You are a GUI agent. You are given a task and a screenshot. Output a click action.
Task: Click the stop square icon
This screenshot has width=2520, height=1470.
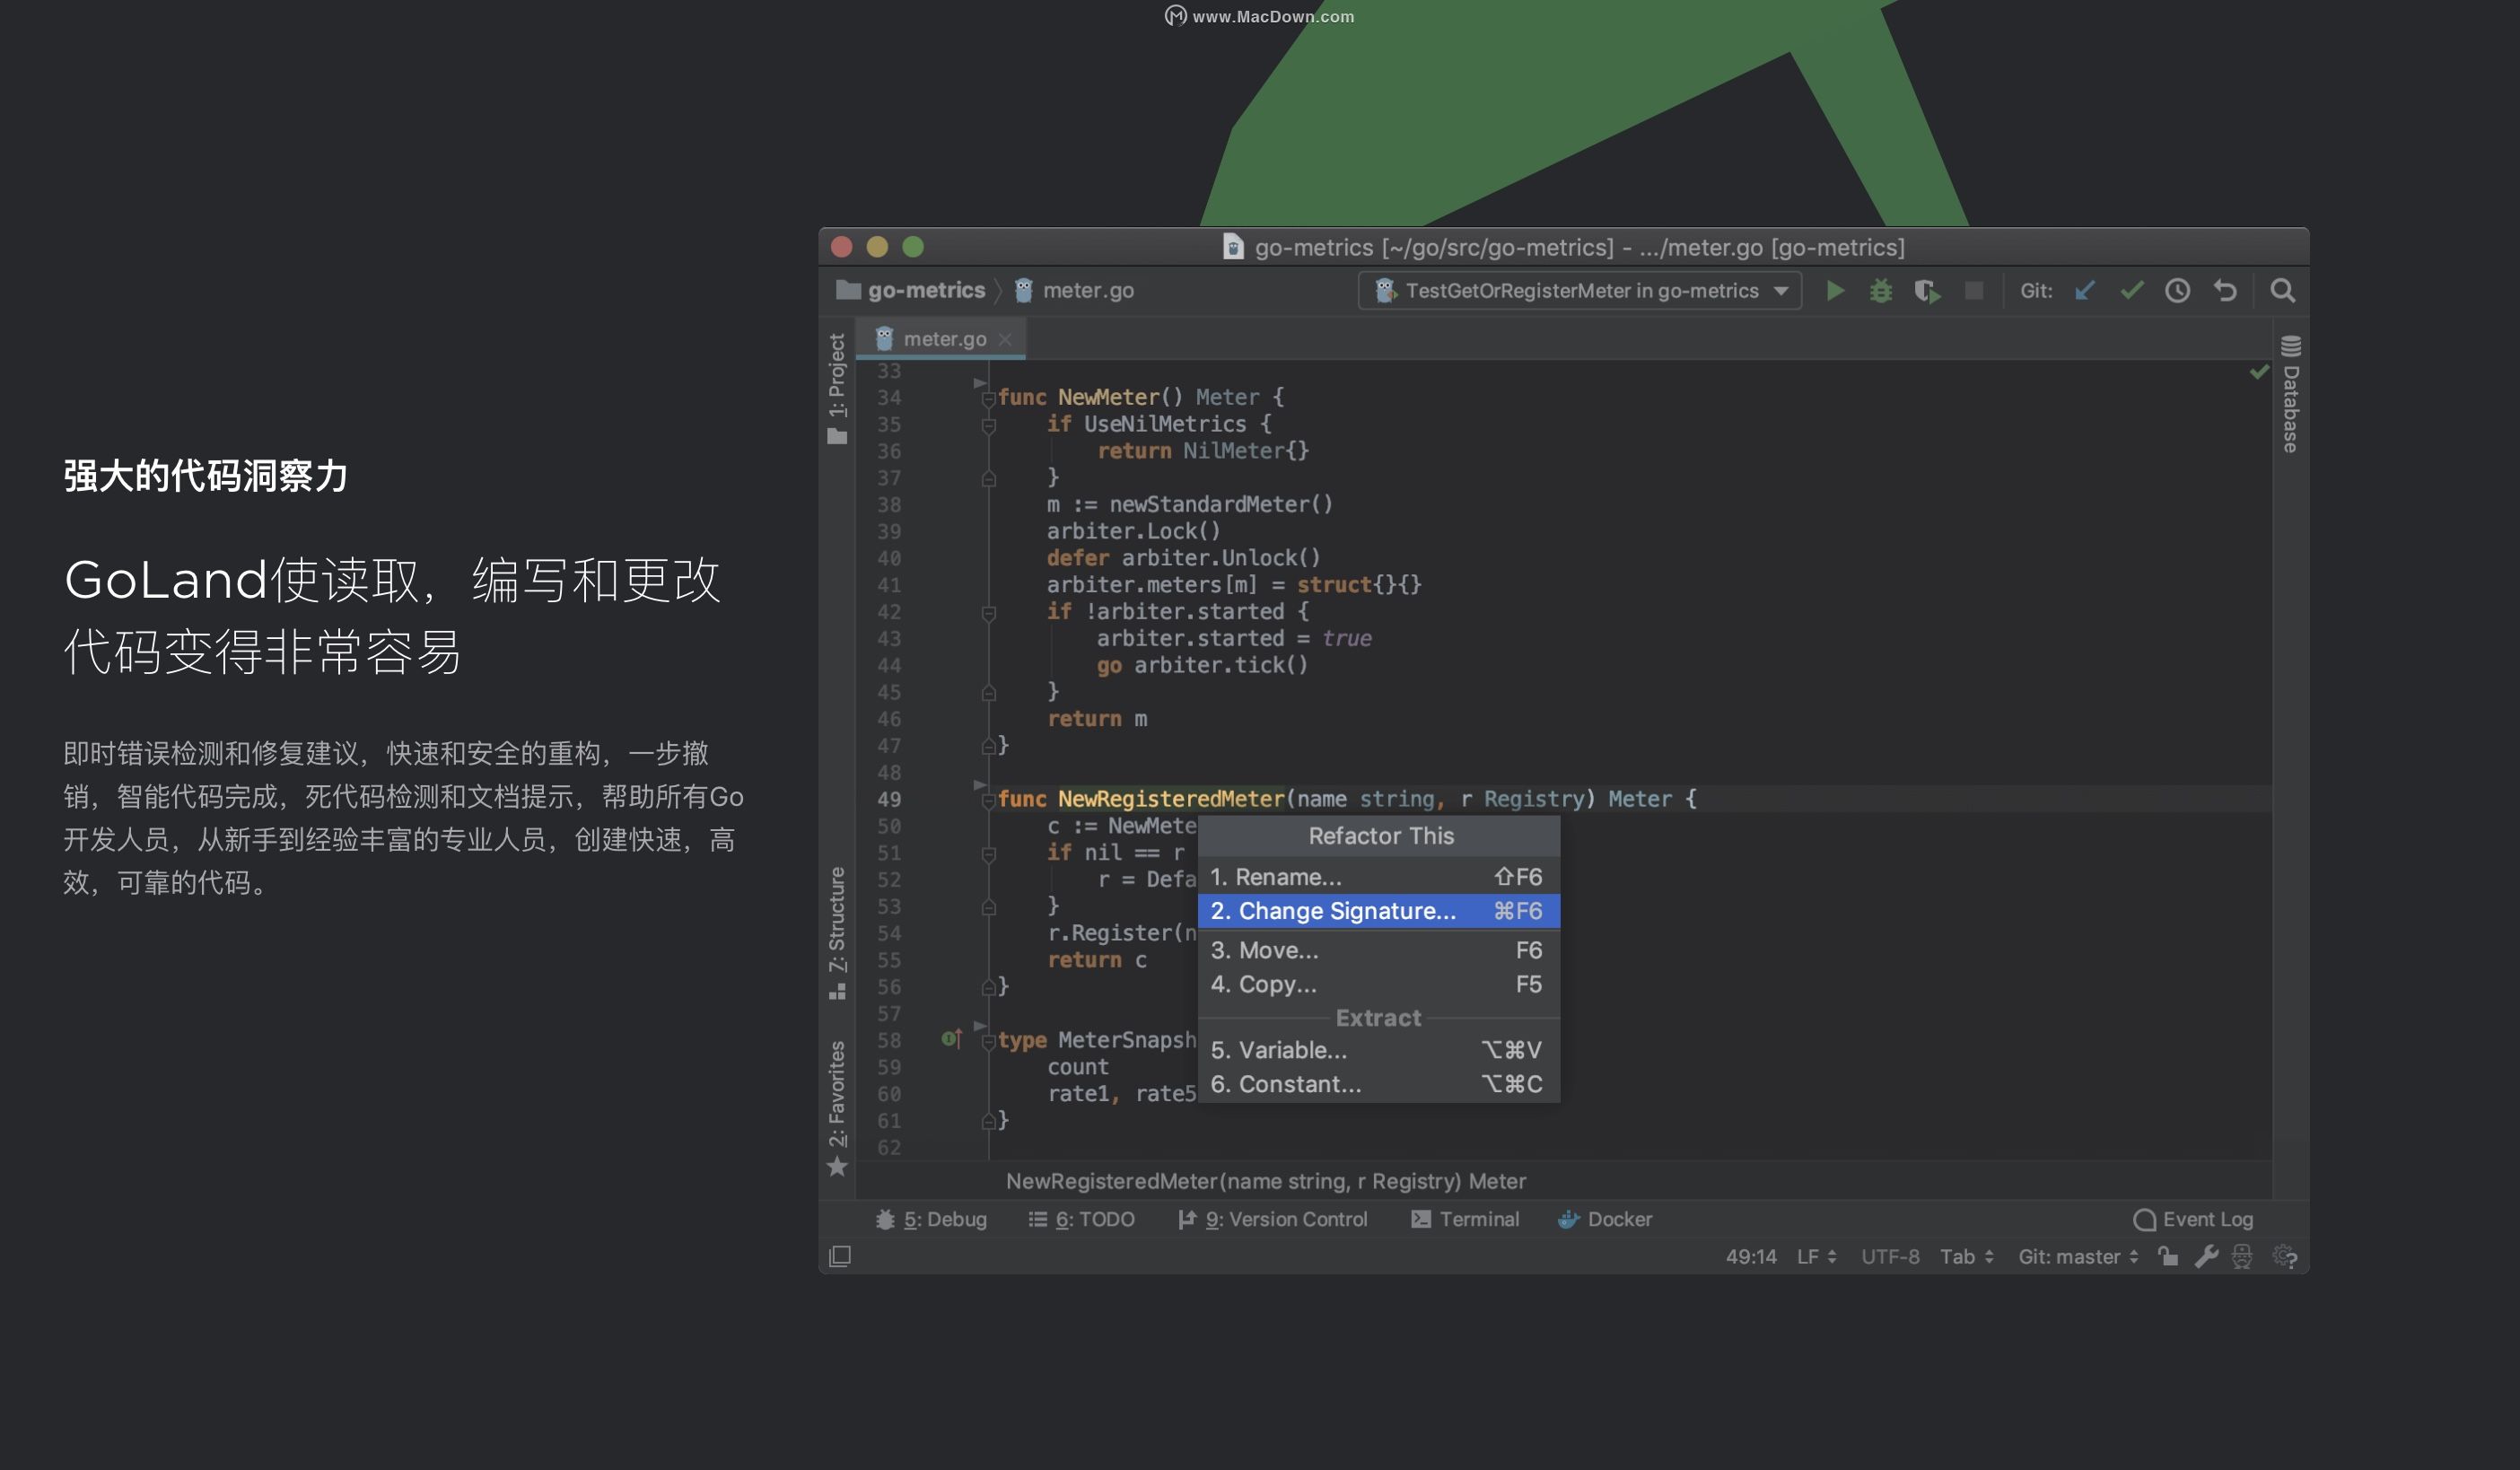(1974, 291)
